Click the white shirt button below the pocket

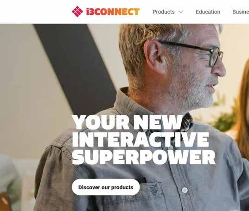(x=185, y=190)
